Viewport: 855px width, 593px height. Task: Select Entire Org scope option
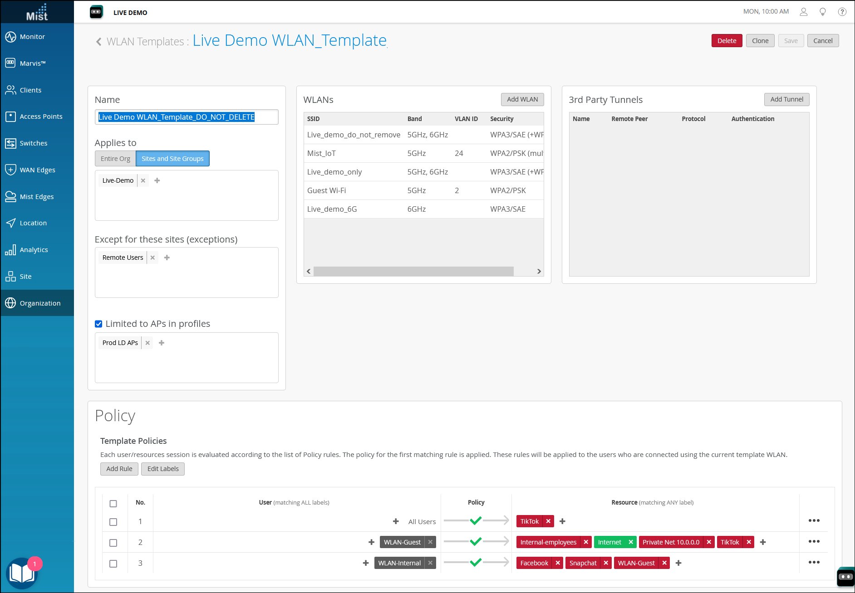coord(115,159)
